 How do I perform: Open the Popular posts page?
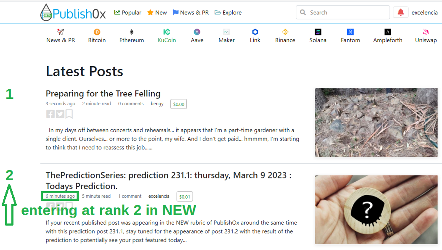coord(128,13)
